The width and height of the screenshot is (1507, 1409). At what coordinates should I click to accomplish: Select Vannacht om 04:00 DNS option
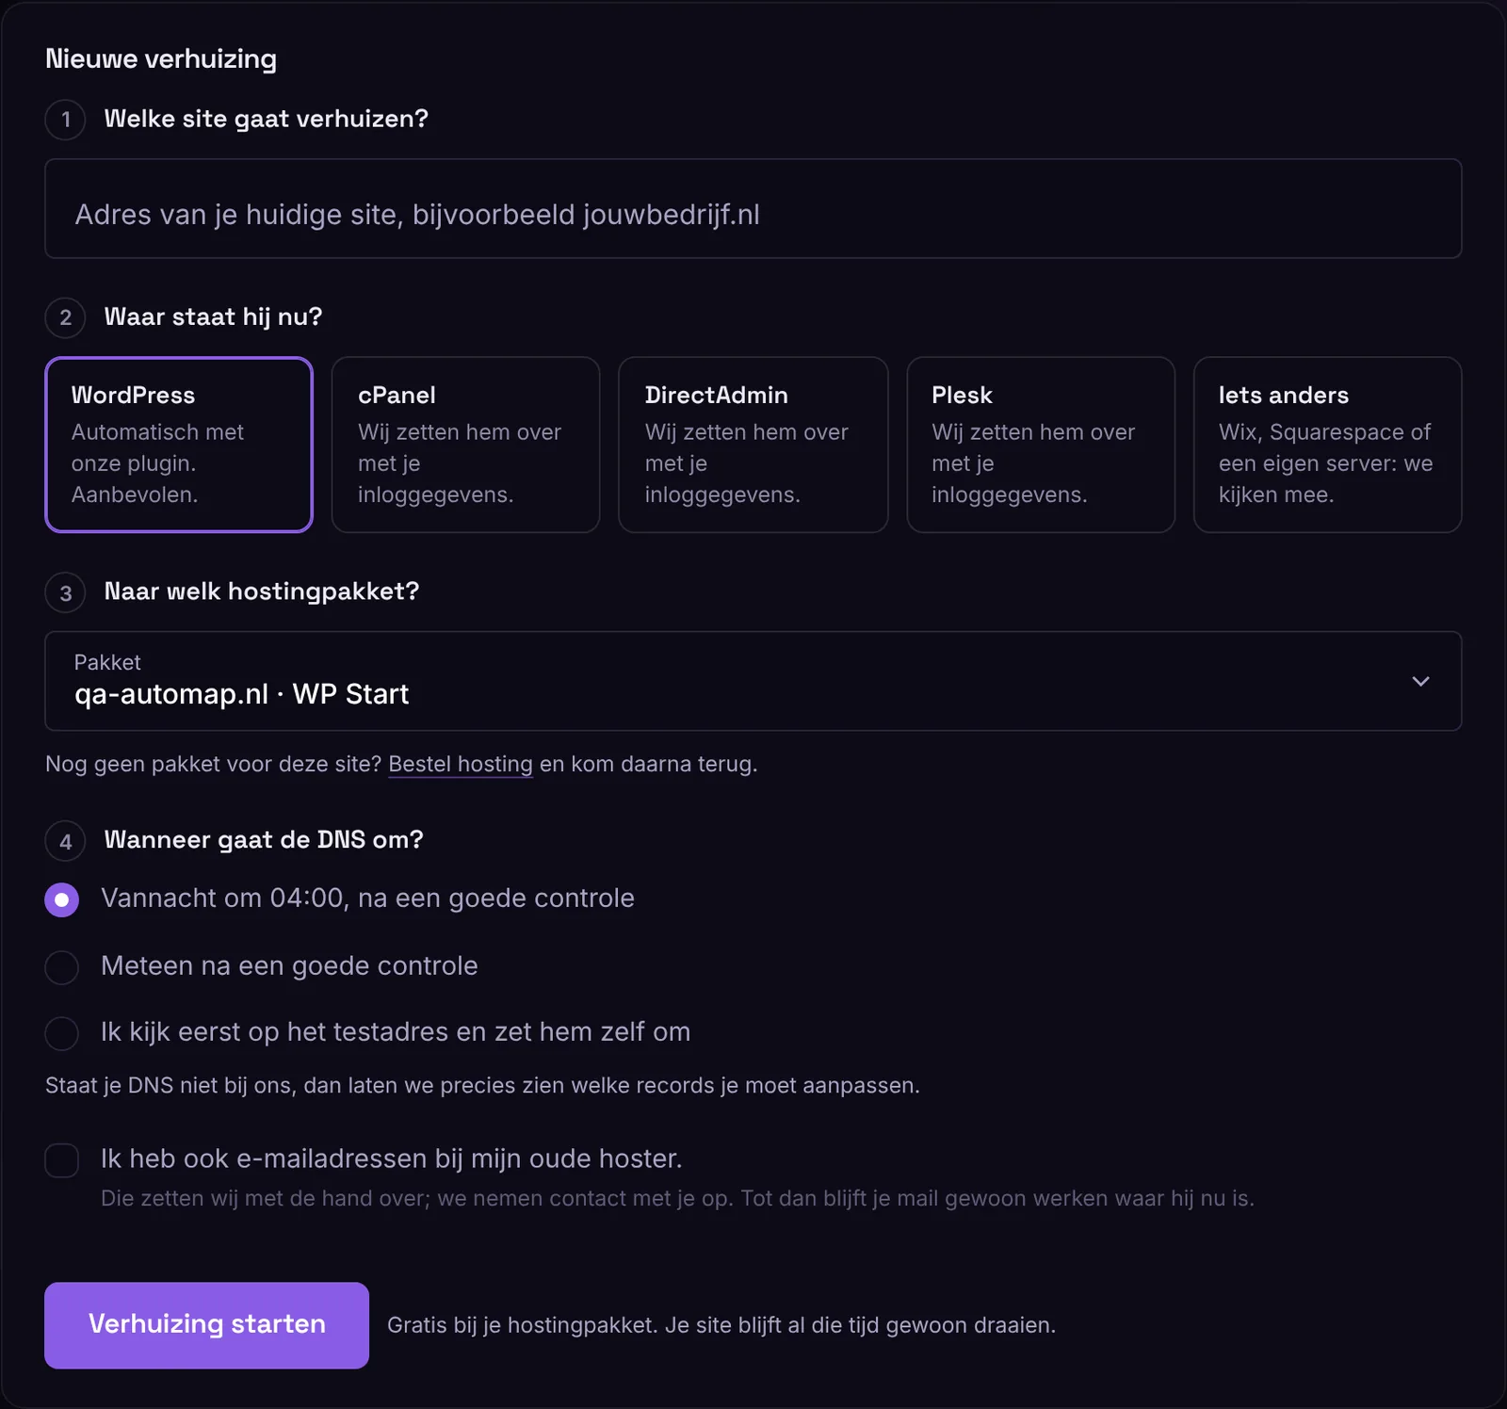coord(62,899)
